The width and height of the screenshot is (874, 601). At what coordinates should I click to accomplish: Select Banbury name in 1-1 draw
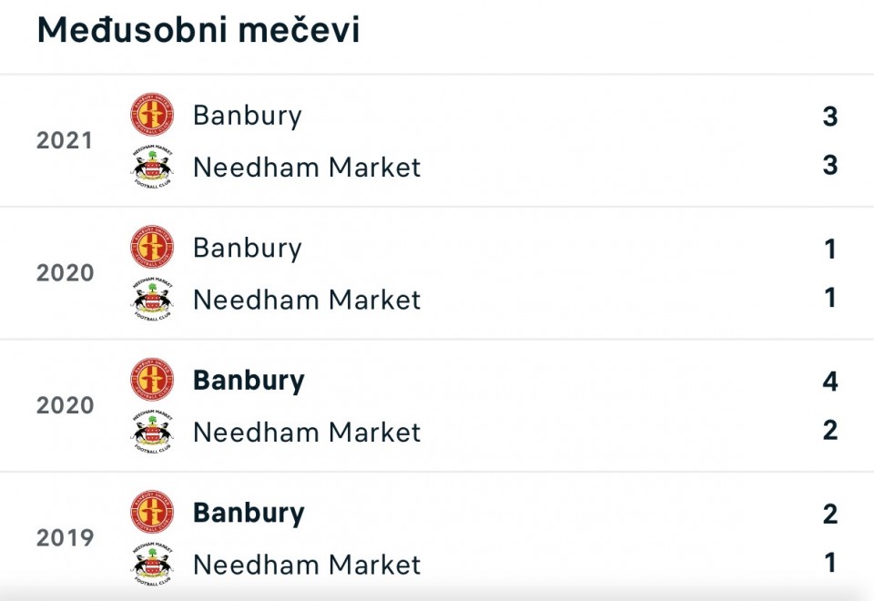click(247, 249)
